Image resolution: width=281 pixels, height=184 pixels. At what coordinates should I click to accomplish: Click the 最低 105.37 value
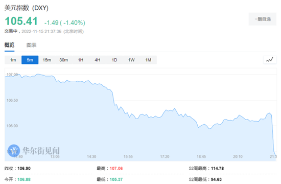click(116, 179)
